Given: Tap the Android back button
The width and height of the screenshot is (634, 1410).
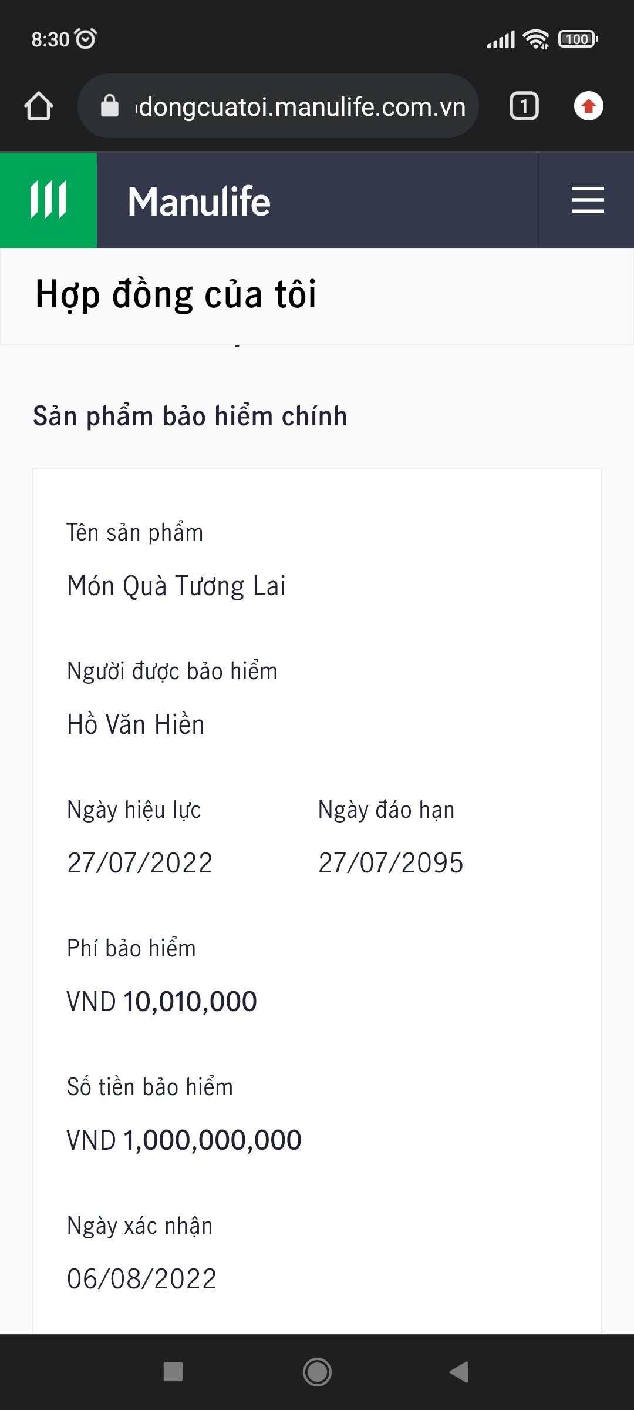Looking at the screenshot, I should [459, 1372].
